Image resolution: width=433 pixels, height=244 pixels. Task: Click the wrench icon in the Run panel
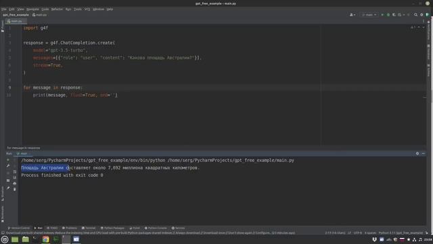(8, 165)
